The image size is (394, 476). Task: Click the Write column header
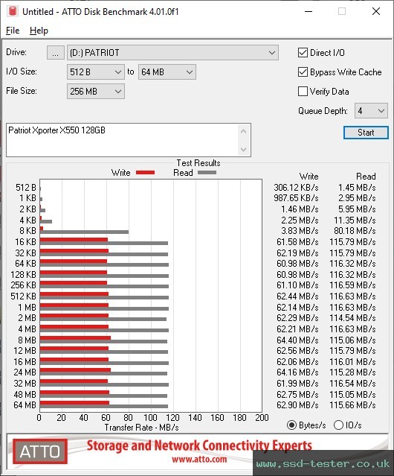pyautogui.click(x=309, y=177)
